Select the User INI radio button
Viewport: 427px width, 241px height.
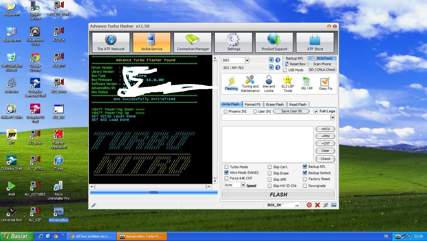pos(255,111)
